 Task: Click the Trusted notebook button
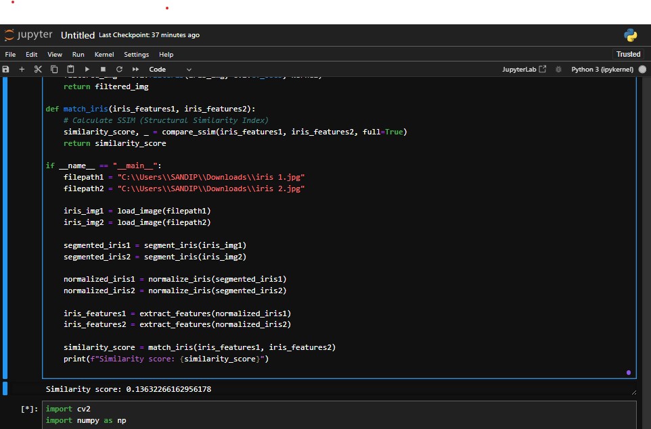pyautogui.click(x=628, y=54)
